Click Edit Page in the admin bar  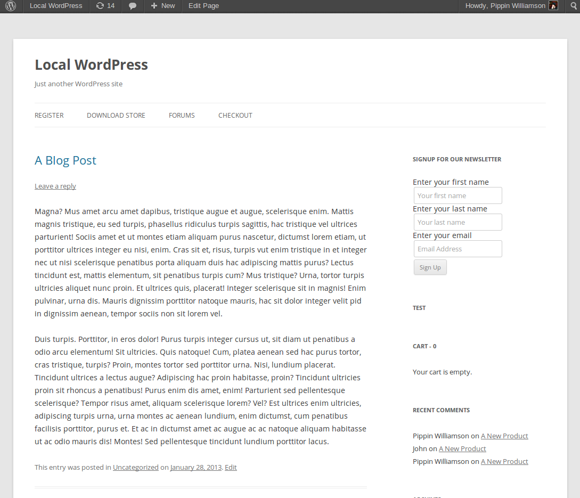click(x=203, y=6)
